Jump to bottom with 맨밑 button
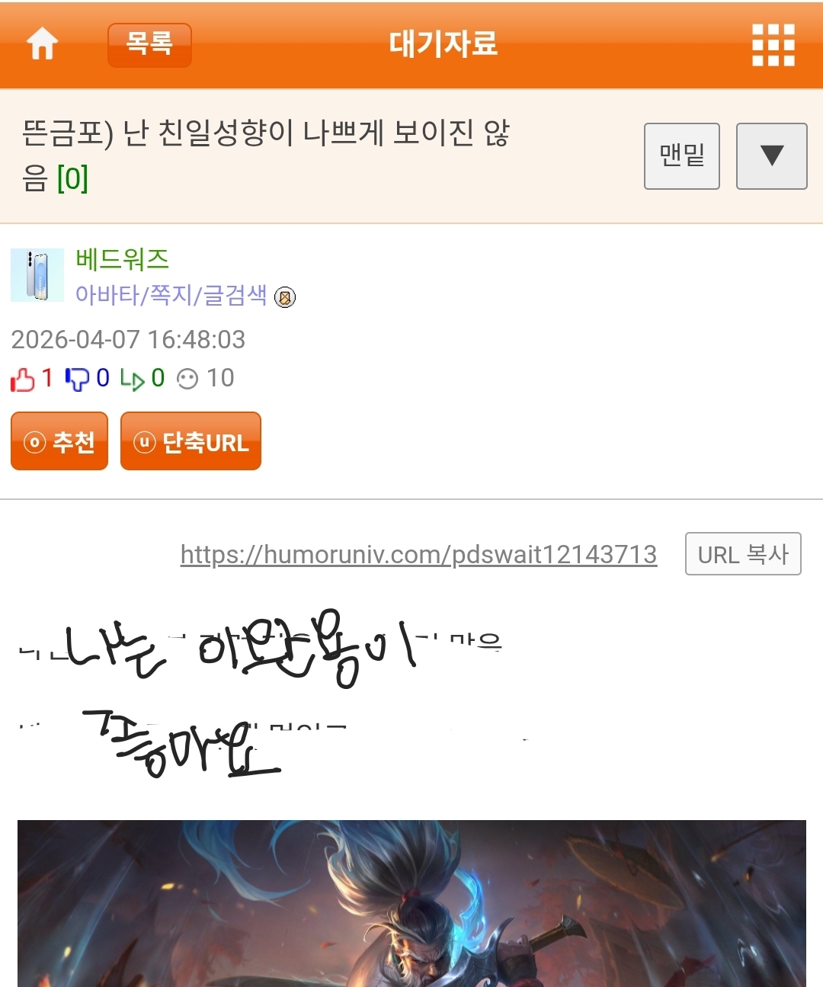The image size is (823, 987). pyautogui.click(x=682, y=155)
